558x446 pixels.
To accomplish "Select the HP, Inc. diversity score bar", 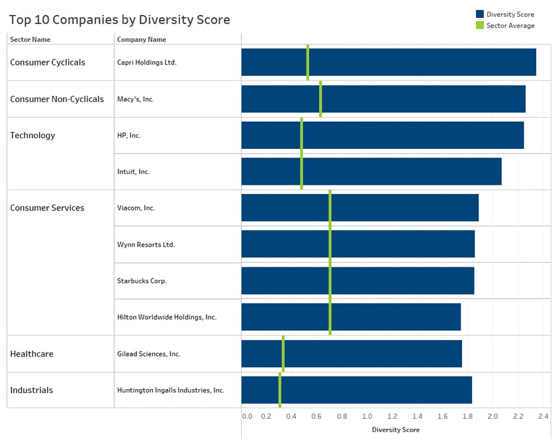I will (x=383, y=135).
